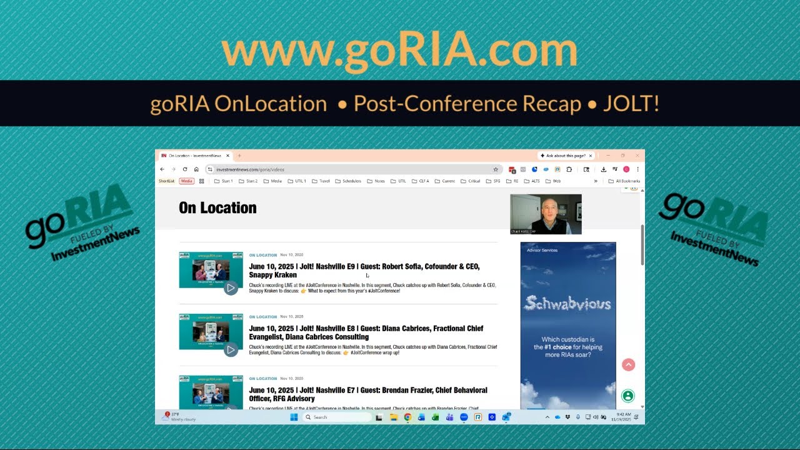Reload the page with the refresh icon
The height and width of the screenshot is (450, 800).
(185, 169)
